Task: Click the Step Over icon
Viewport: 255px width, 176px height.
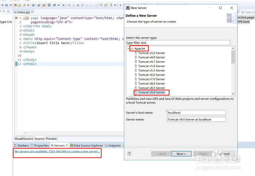Action: pyautogui.click(x=91, y=5)
